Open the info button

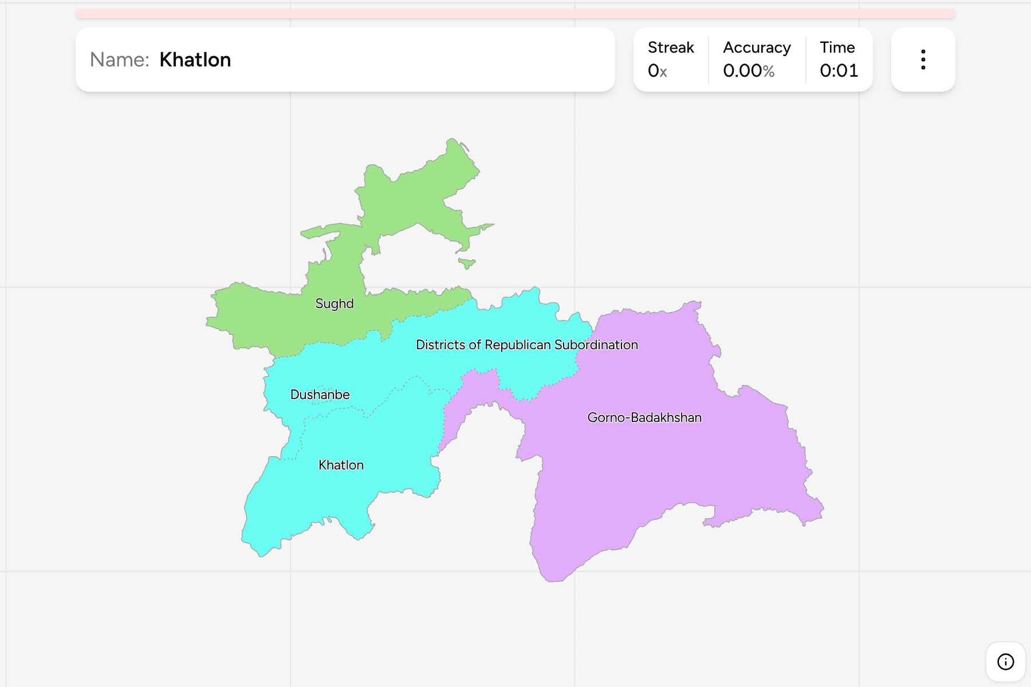click(x=1005, y=662)
